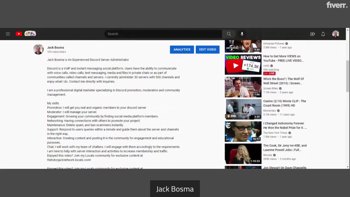
Task: Click the verified badge beside Screen Bites
Action: (280, 88)
